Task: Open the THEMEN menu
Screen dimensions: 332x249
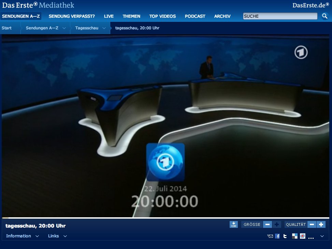Action: [x=131, y=16]
